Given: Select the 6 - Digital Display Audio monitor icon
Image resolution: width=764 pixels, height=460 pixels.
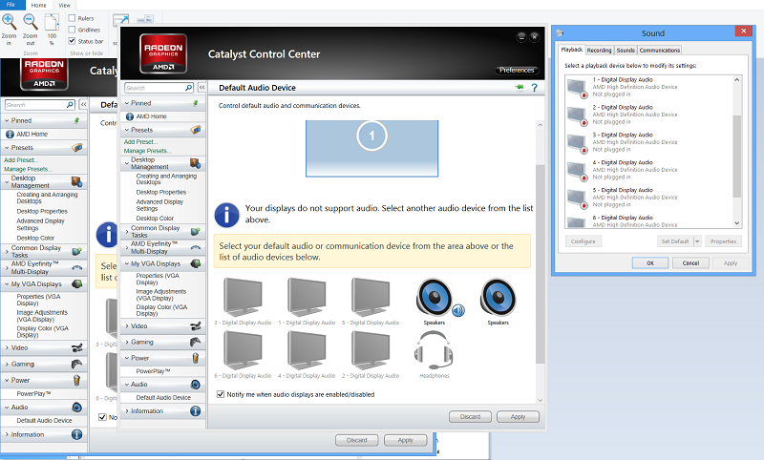Looking at the screenshot, I should pyautogui.click(x=243, y=350).
